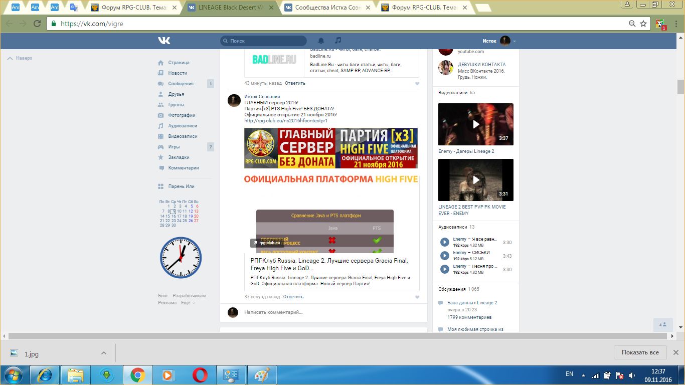Open Сообщения in left menu
Image resolution: width=685 pixels, height=385 pixels.
pos(181,84)
